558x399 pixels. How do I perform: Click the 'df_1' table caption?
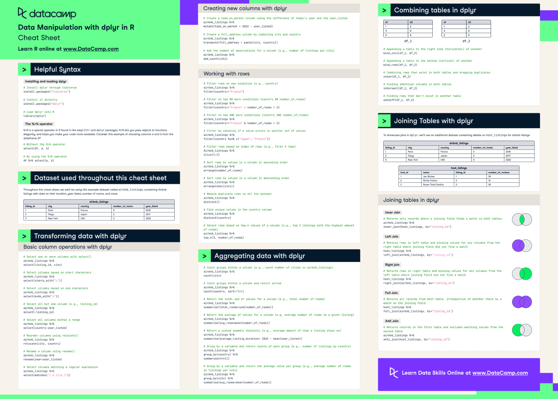click(408, 41)
